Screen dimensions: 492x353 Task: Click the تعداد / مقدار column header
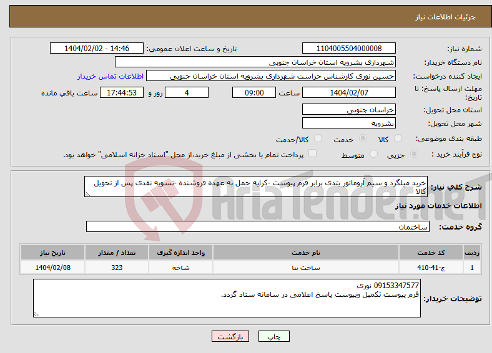(x=117, y=253)
